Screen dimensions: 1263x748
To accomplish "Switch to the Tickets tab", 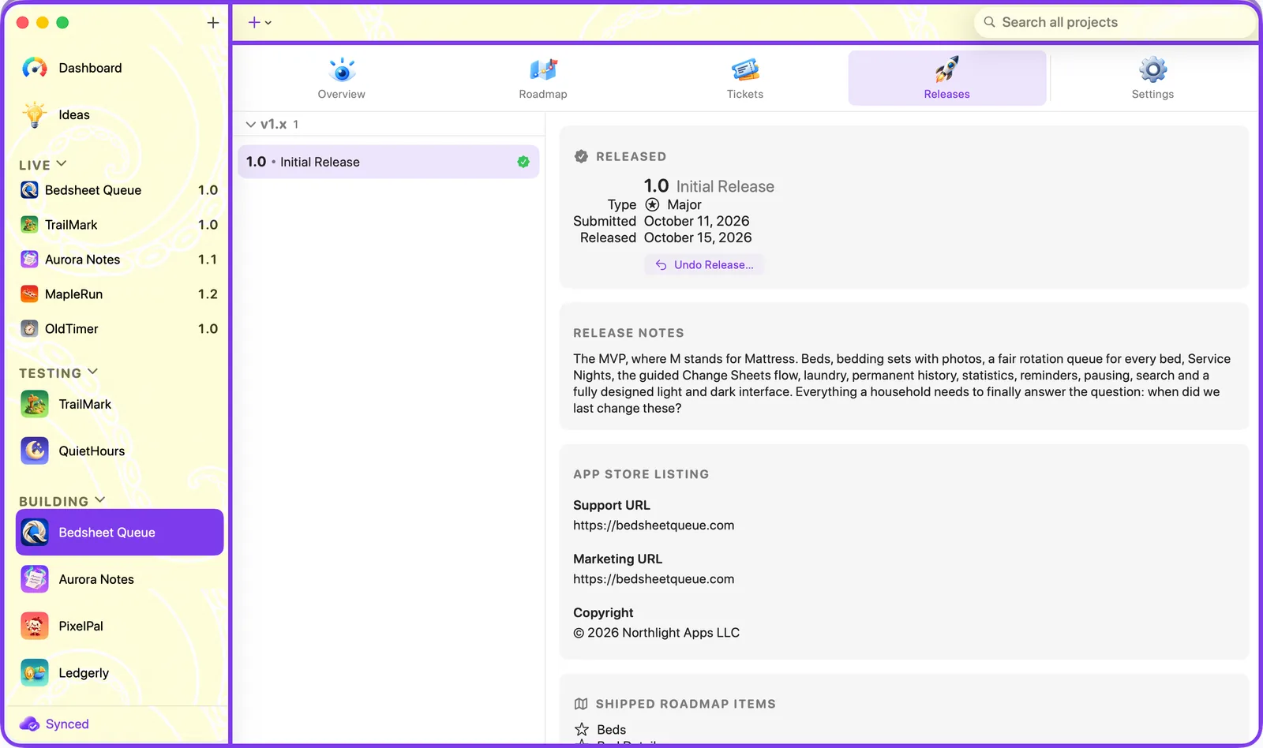I will coord(745,78).
